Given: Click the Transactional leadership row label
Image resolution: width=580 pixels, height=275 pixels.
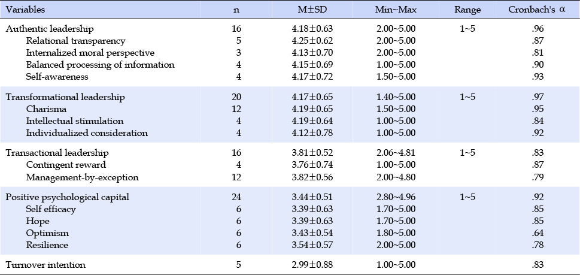Looking at the screenshot, I should 57,153.
